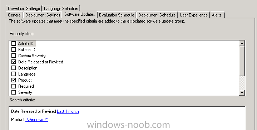The image size is (257, 130).
Task: Click the property filters scrollbar thumb
Action: (242, 61)
